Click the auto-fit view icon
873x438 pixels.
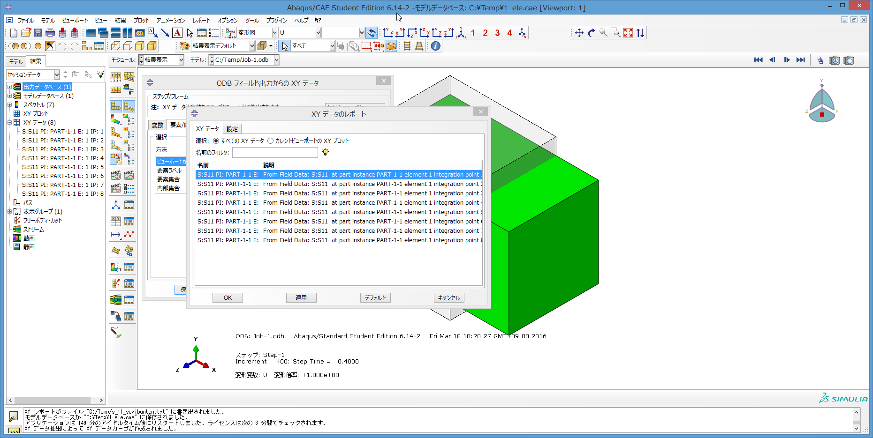click(x=628, y=33)
